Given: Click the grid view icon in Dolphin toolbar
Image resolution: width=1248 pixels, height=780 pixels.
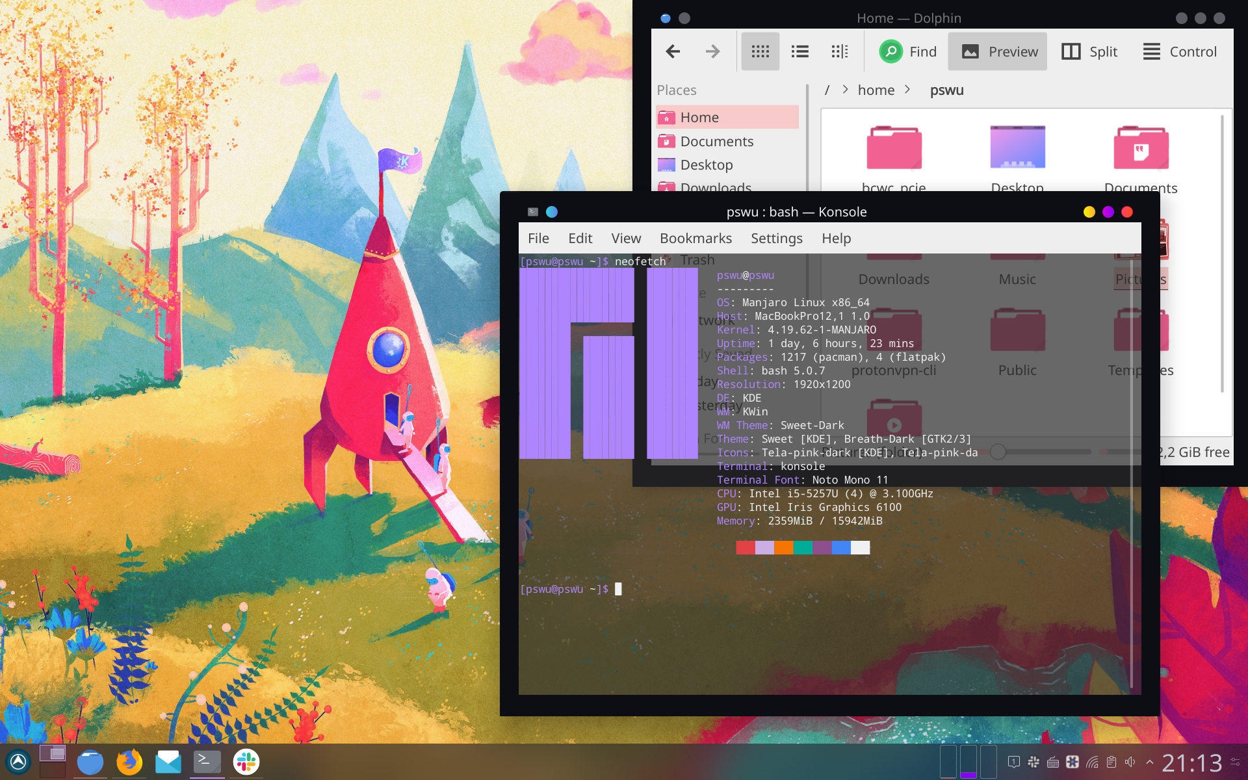Looking at the screenshot, I should tap(760, 51).
